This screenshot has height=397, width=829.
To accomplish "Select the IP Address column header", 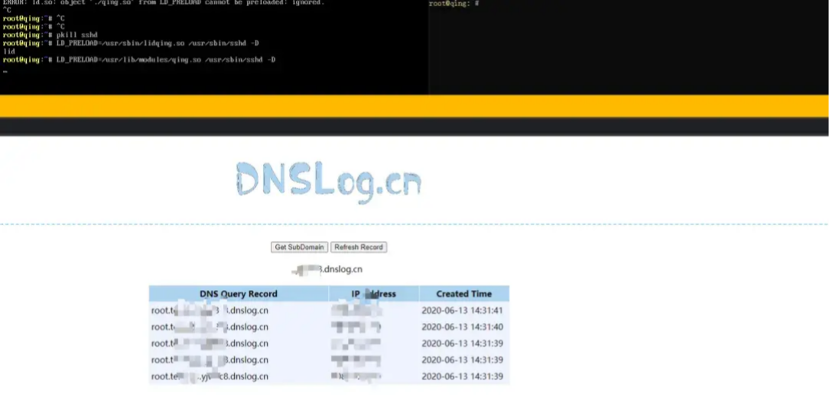I will coord(374,294).
